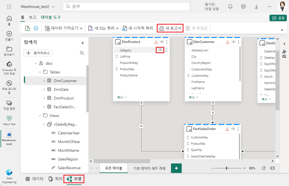
Task: Open Data Engineering experience switcher
Action: click(9, 176)
